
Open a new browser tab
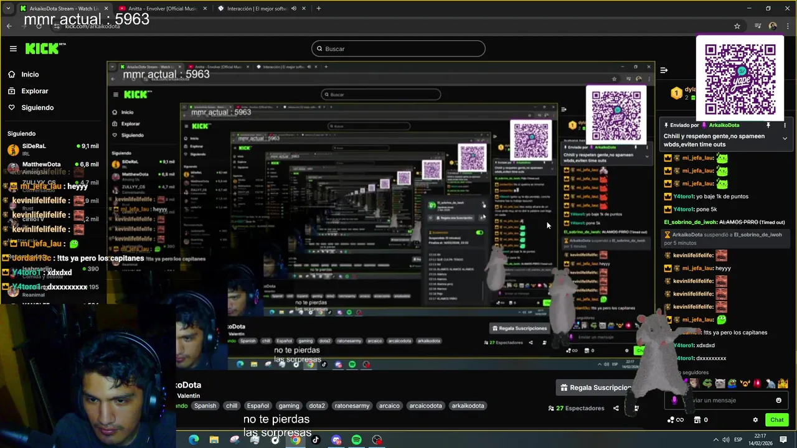[318, 9]
